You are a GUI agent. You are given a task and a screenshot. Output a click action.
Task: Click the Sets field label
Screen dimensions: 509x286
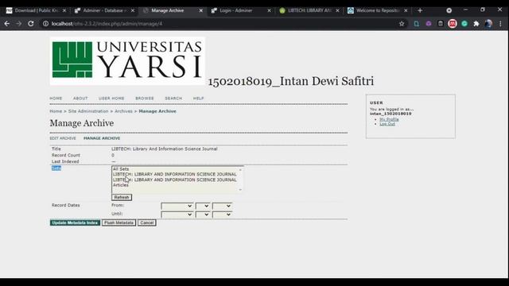pyautogui.click(x=56, y=168)
